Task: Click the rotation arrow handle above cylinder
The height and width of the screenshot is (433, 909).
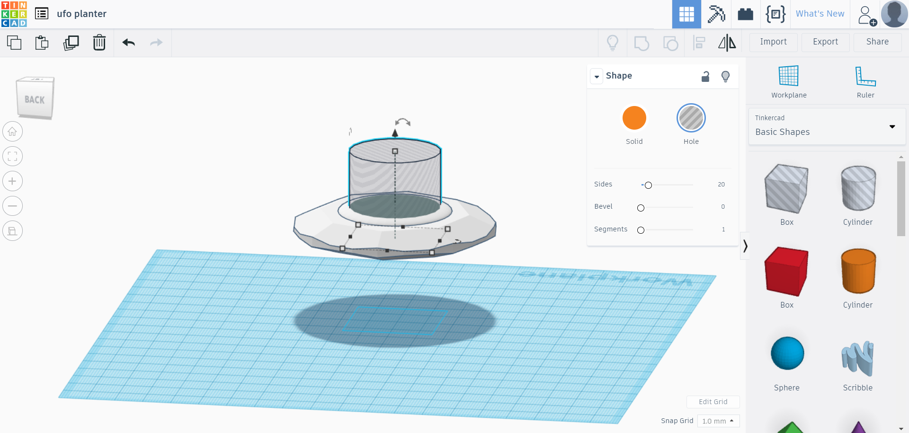Action: (x=403, y=122)
